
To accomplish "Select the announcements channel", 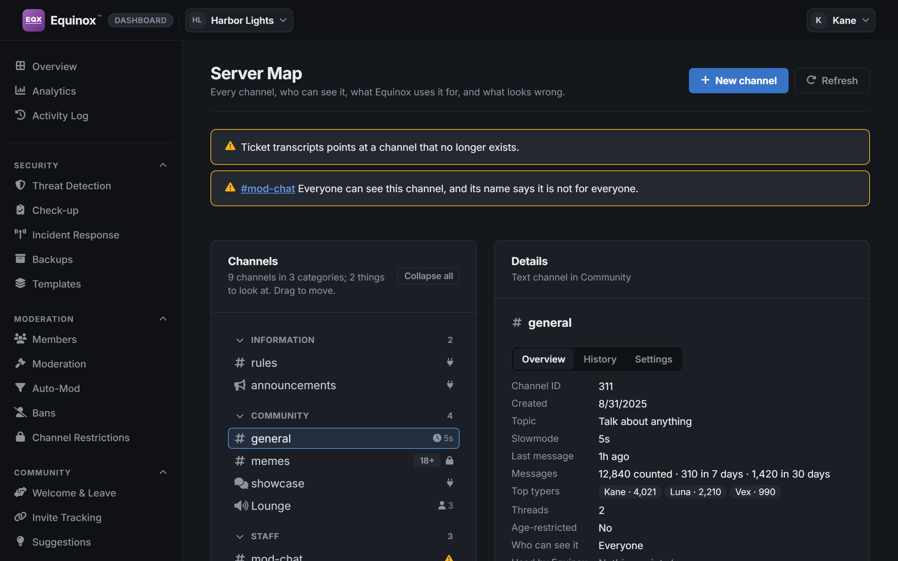I will point(344,385).
